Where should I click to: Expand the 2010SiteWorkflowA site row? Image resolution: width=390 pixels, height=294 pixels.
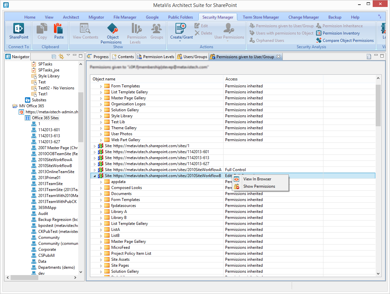tap(95, 170)
